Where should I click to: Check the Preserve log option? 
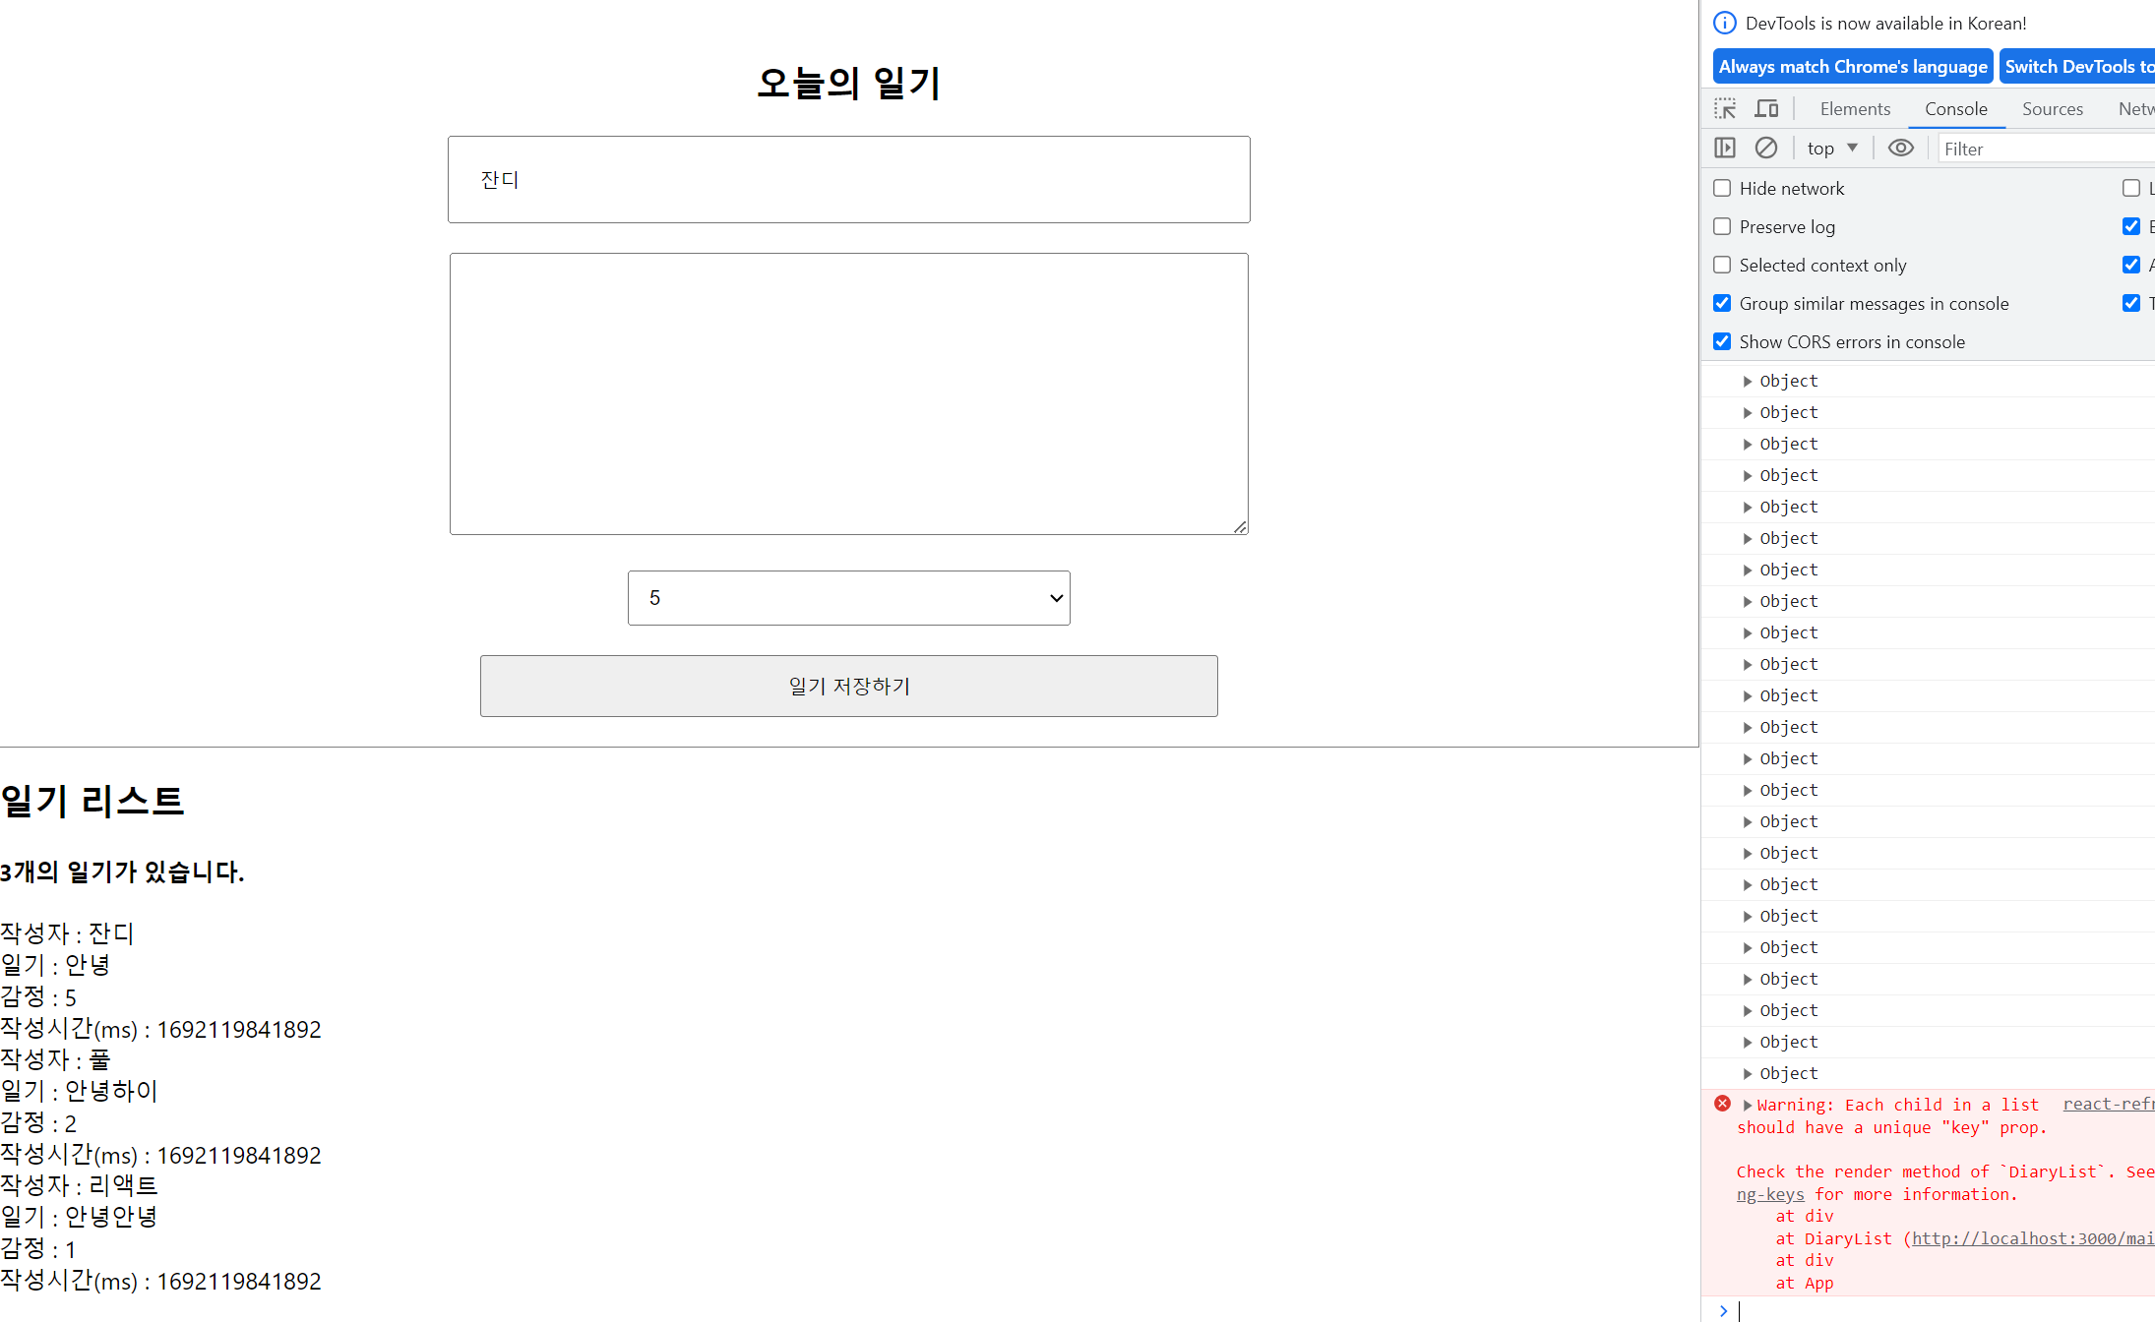[1722, 226]
